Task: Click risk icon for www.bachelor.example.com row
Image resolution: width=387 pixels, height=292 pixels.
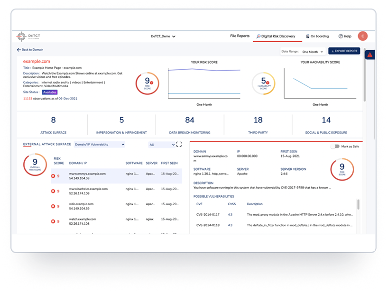Action: pyautogui.click(x=53, y=191)
